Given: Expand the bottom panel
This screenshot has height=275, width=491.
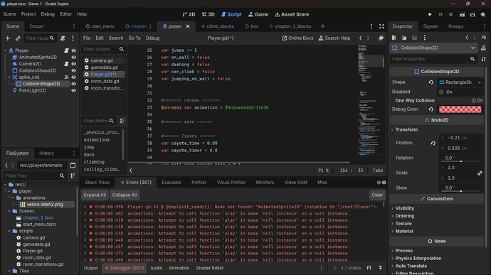Looking at the screenshot, I should point(369,268).
